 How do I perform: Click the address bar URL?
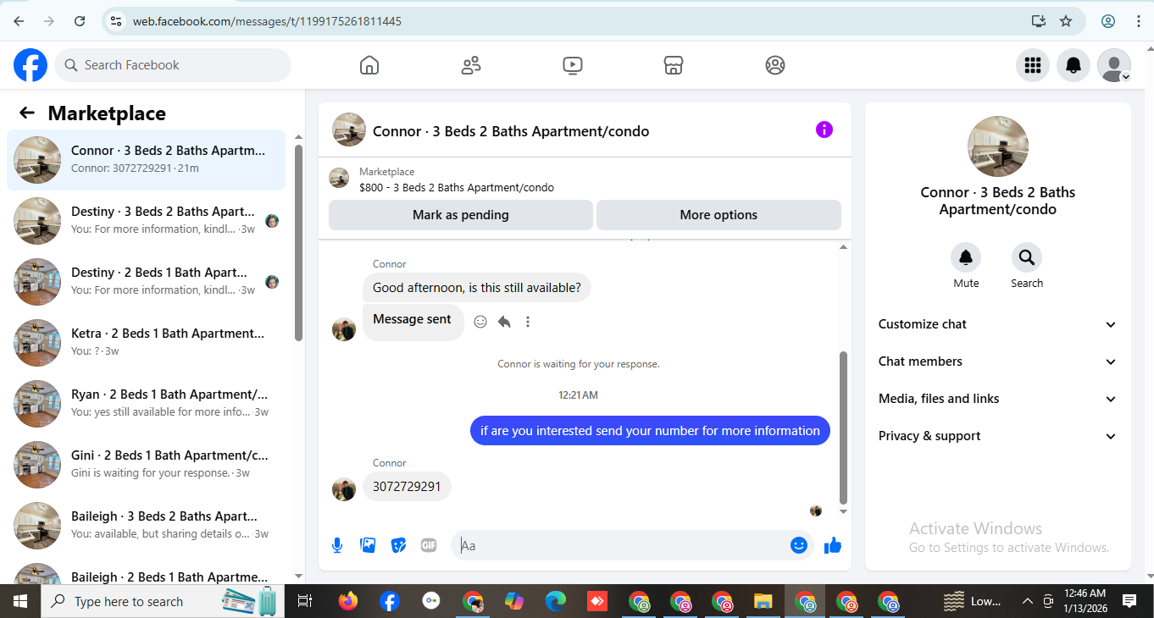[x=267, y=21]
